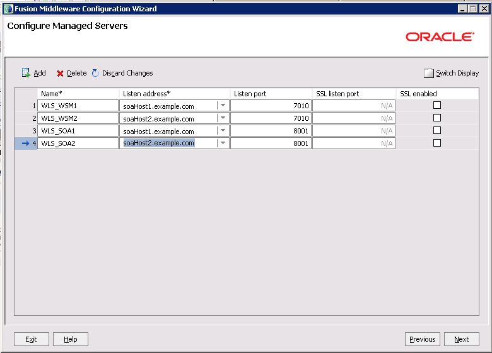The height and width of the screenshot is (353, 492).
Task: Check SSL enabled for WLS_SOA2
Action: 436,143
